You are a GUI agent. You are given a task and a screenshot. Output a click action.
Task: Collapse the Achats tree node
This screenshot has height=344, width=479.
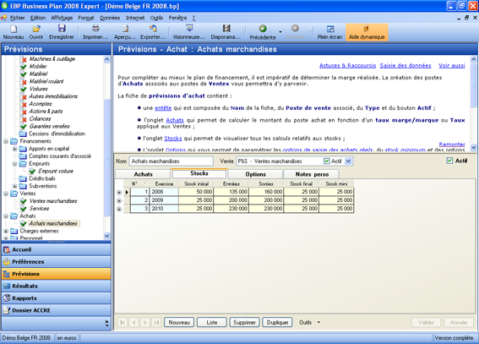(x=6, y=216)
